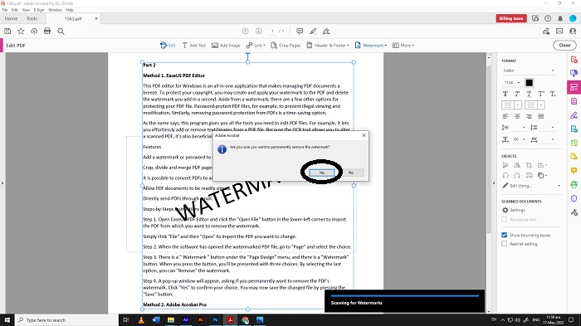Viewport: 581px width, 326px height.
Task: Click the page number input field
Action: pos(272,32)
